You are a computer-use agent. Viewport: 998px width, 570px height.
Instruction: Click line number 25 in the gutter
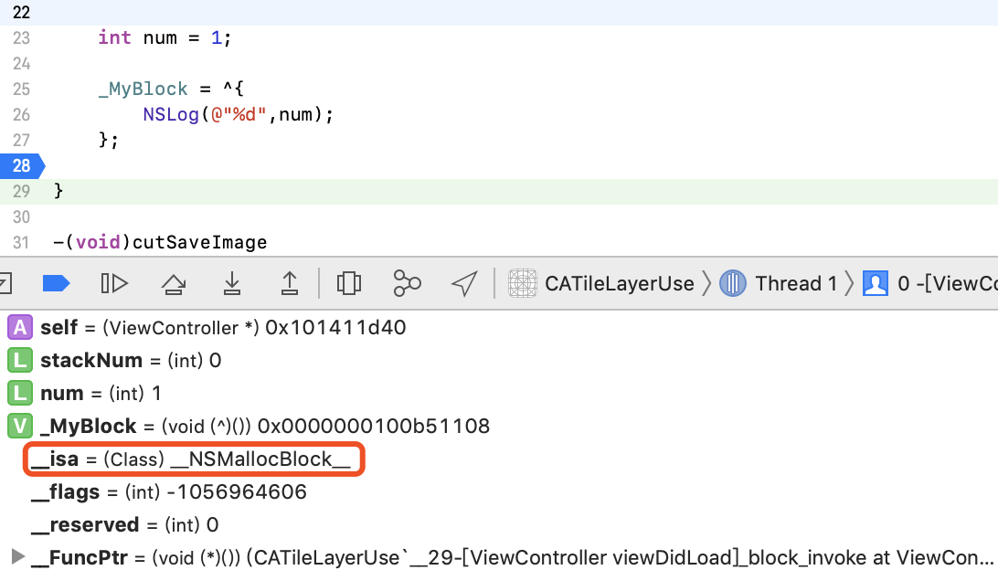click(x=21, y=89)
